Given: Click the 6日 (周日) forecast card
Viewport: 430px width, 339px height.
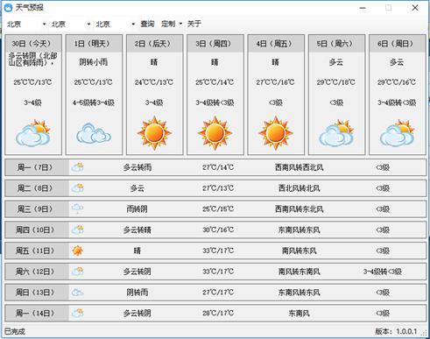Looking at the screenshot, I should (398, 95).
